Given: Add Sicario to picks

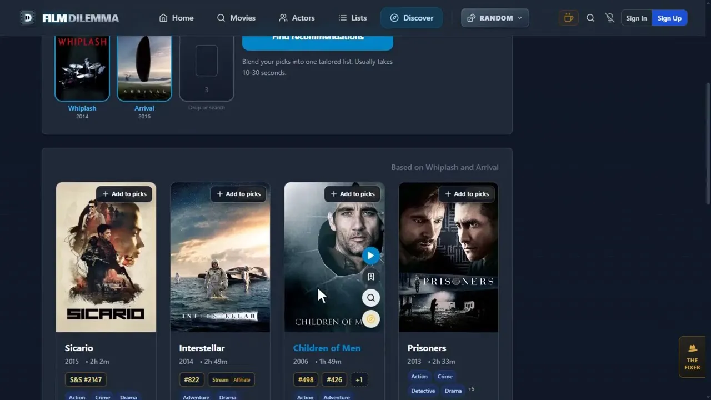Looking at the screenshot, I should tap(124, 194).
